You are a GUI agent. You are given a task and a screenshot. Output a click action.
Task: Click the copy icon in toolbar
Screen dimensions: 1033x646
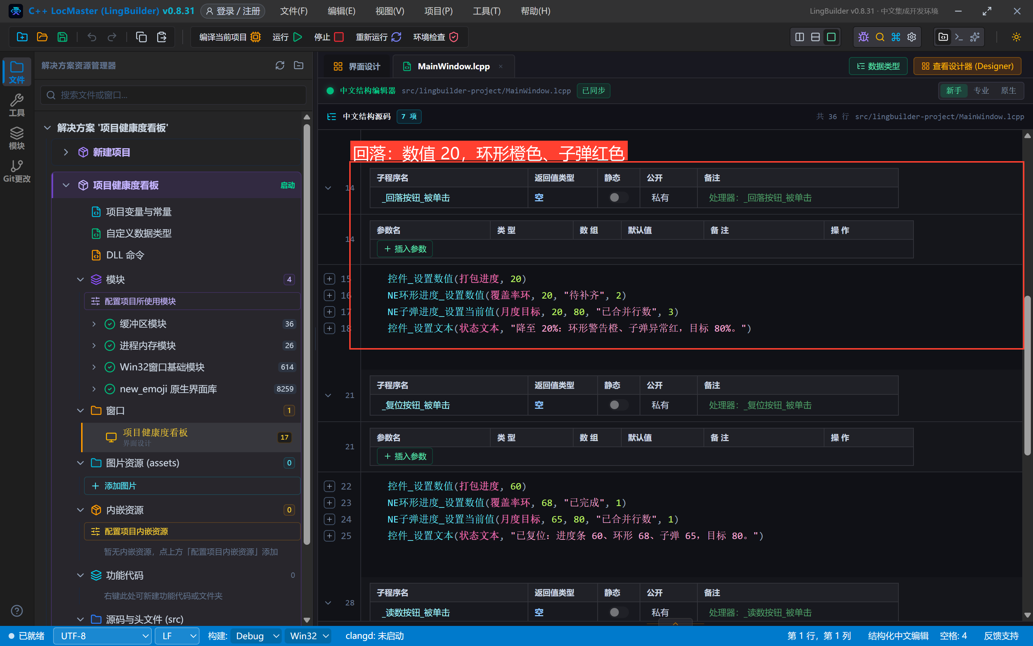click(x=141, y=37)
